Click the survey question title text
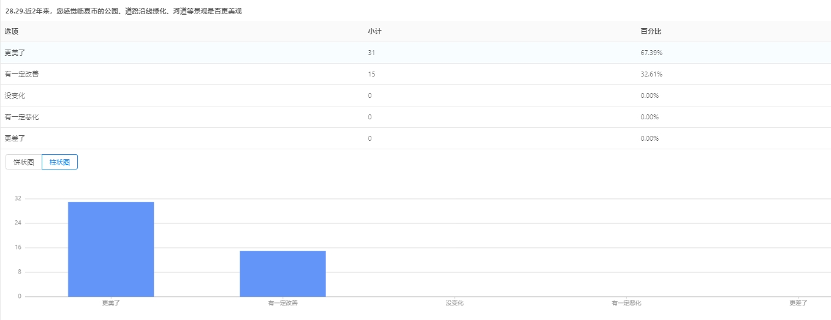831x320 pixels. point(123,11)
